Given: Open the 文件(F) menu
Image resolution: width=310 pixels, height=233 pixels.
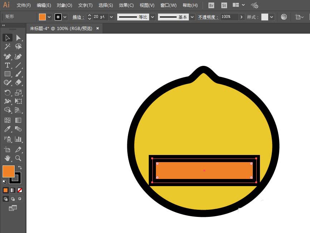Looking at the screenshot, I should click(24, 5).
